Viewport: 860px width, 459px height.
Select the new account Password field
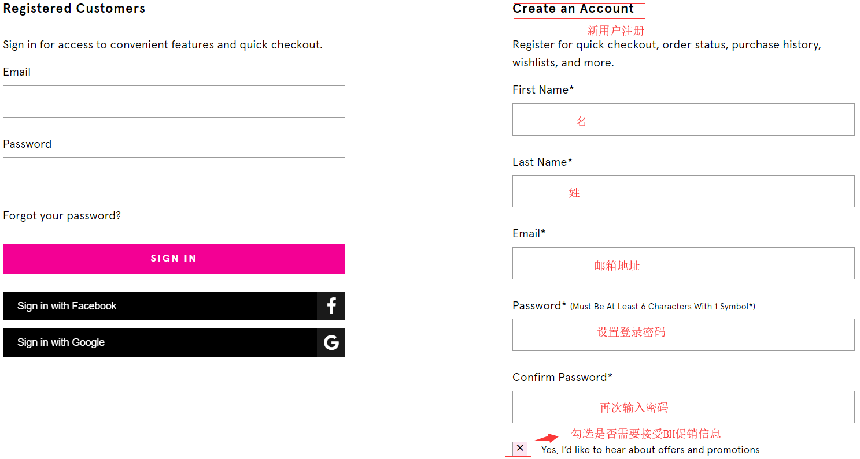[683, 335]
